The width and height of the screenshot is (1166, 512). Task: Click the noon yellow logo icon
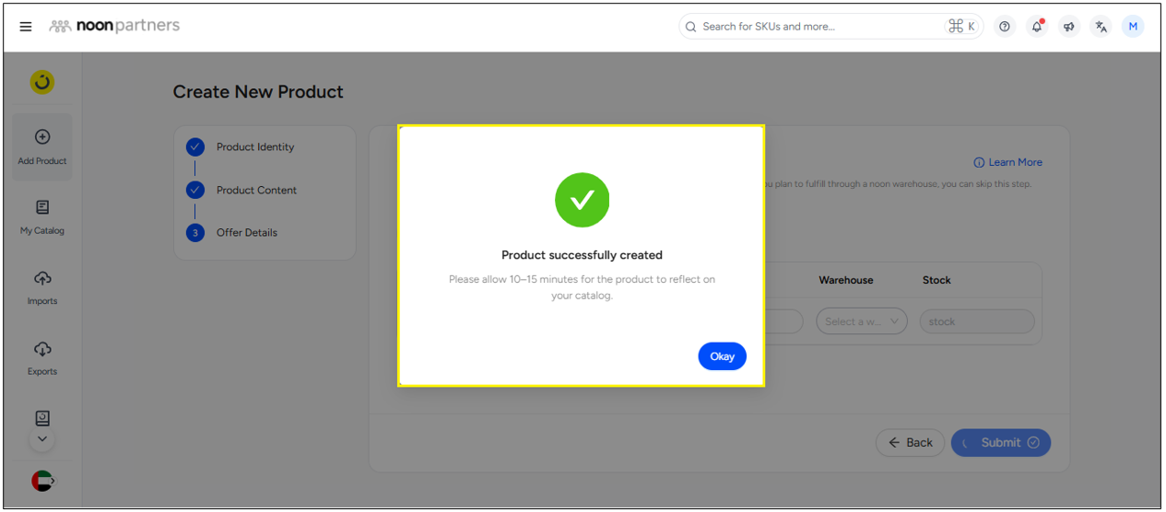(x=42, y=83)
